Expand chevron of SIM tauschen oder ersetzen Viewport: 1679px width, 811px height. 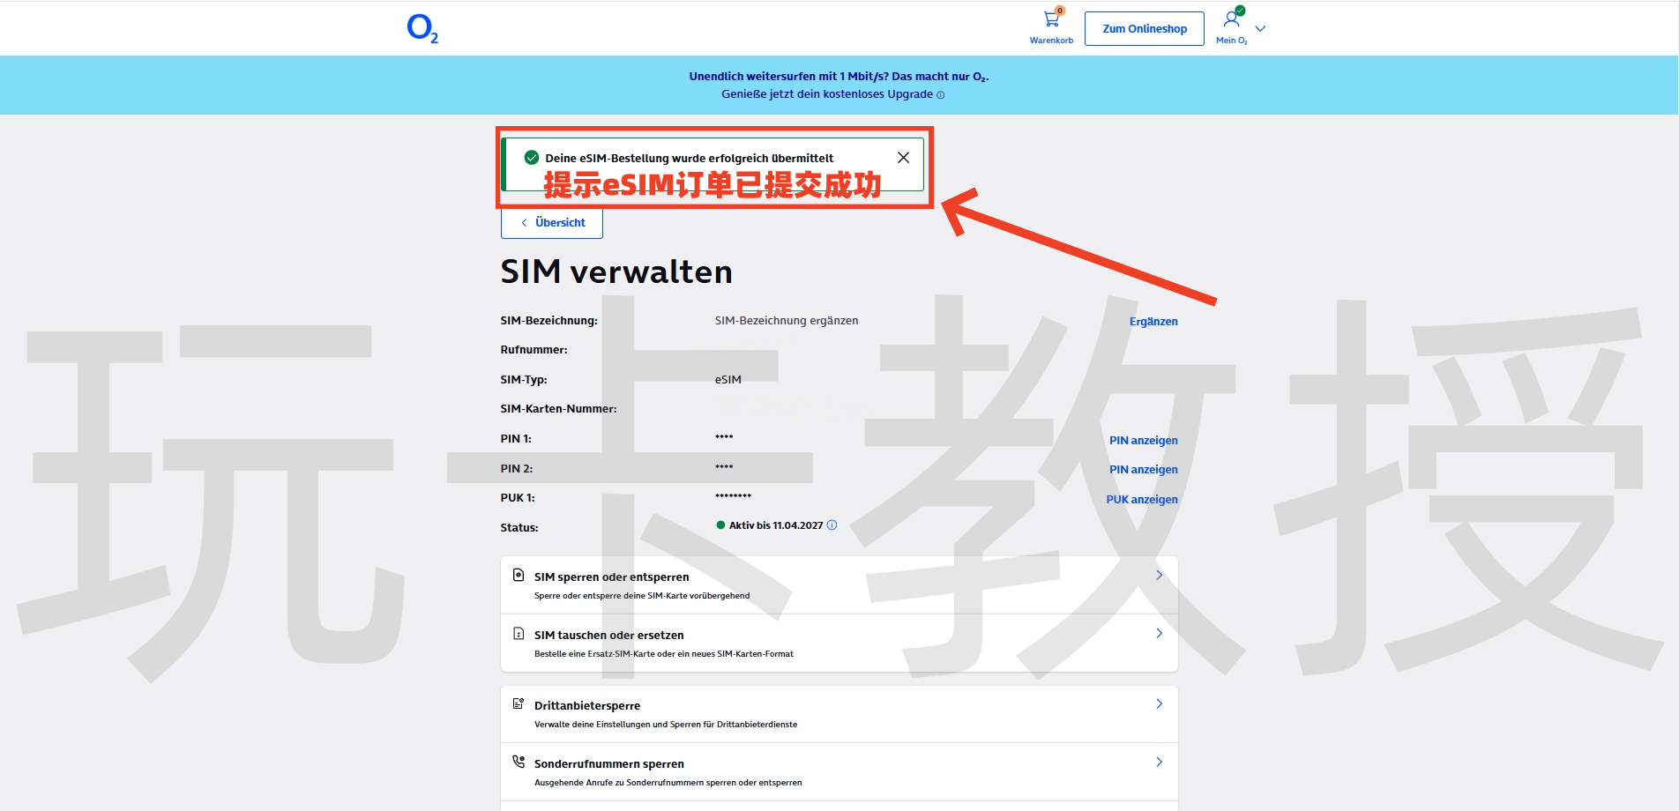pyautogui.click(x=1159, y=633)
